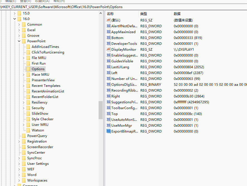Select the RecentFolderList key

coord(45,97)
